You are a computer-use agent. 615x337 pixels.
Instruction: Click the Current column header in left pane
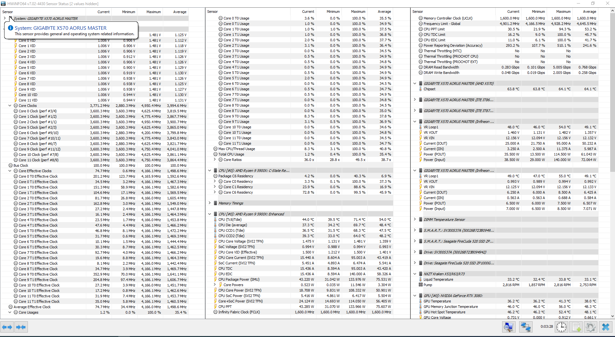click(x=104, y=12)
